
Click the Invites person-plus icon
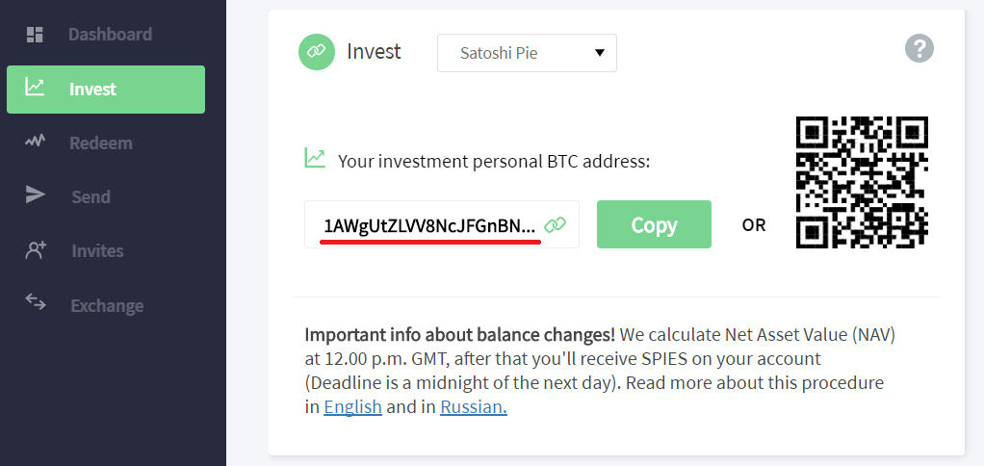tap(35, 250)
